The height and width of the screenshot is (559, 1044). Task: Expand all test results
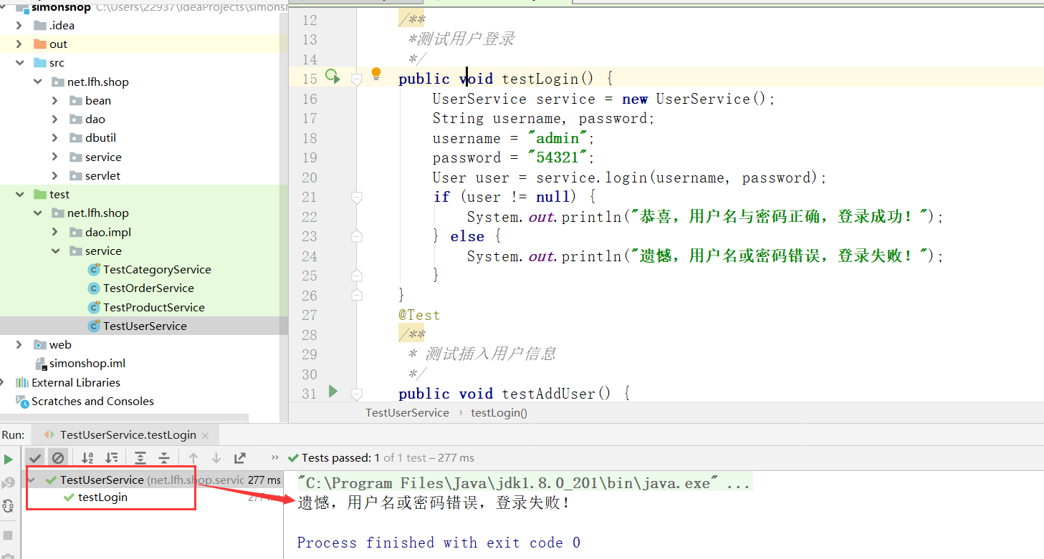pos(140,457)
